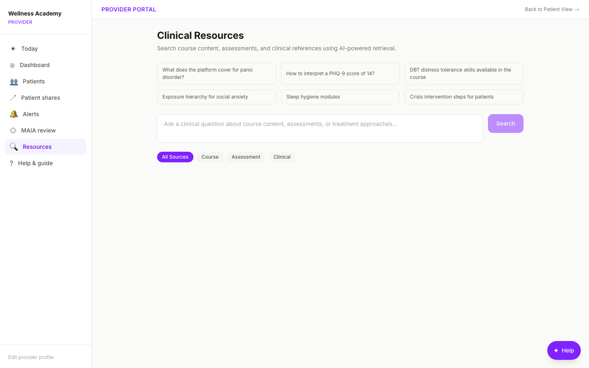
Task: Go to Dashboard in the sidebar
Action: pos(45,65)
